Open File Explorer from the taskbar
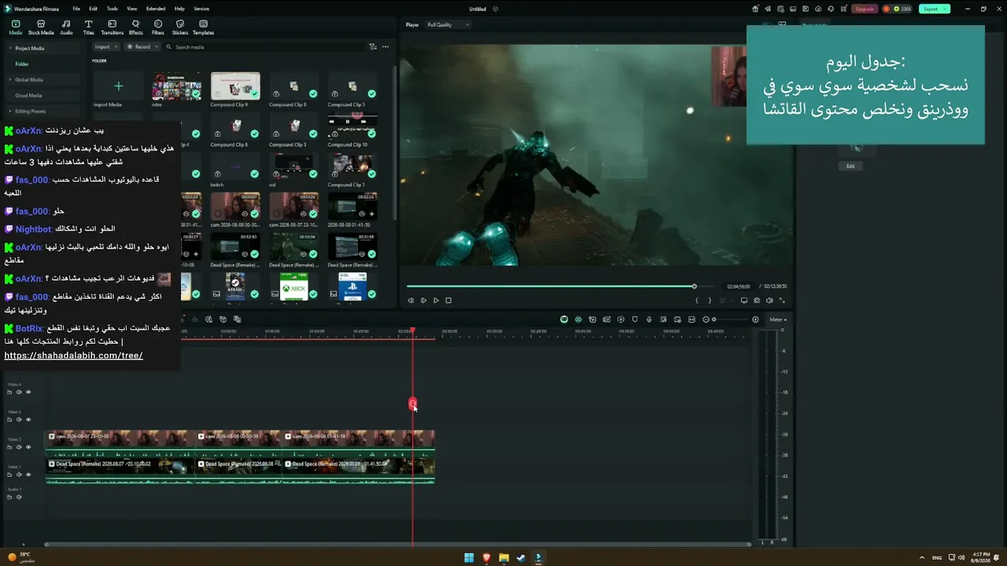The height and width of the screenshot is (566, 1007). coord(503,558)
